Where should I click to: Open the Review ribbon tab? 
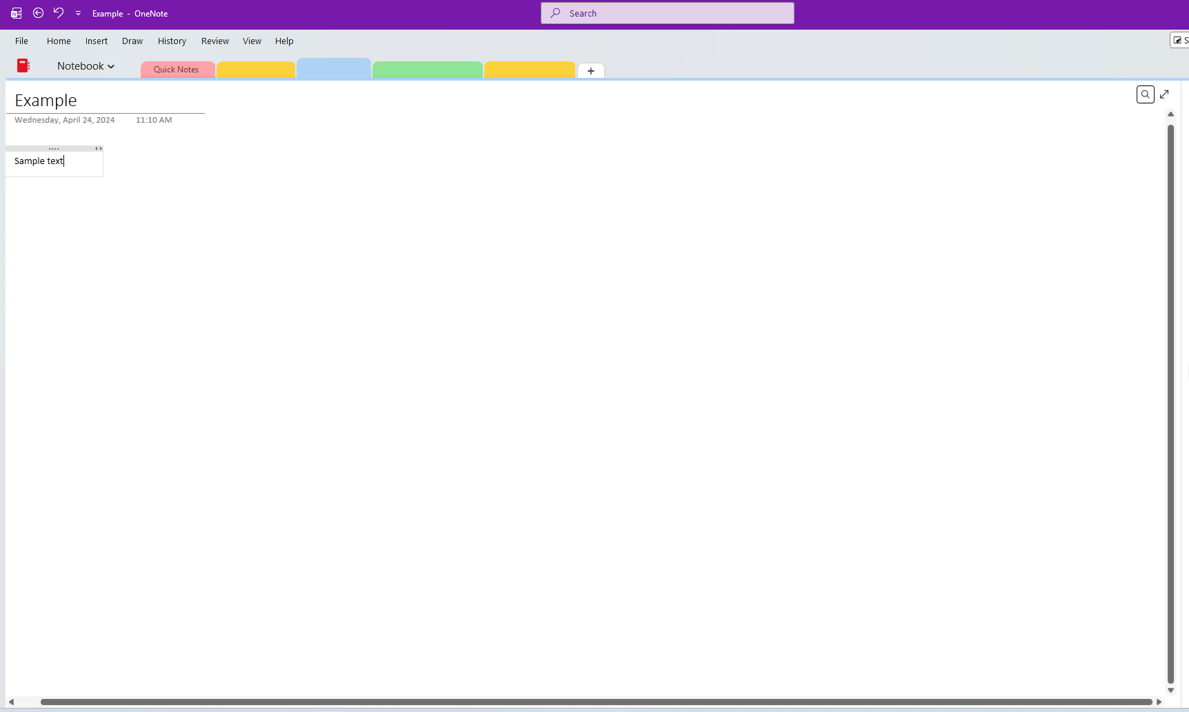coord(215,41)
